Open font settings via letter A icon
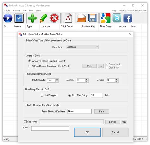 (x=68, y=18)
